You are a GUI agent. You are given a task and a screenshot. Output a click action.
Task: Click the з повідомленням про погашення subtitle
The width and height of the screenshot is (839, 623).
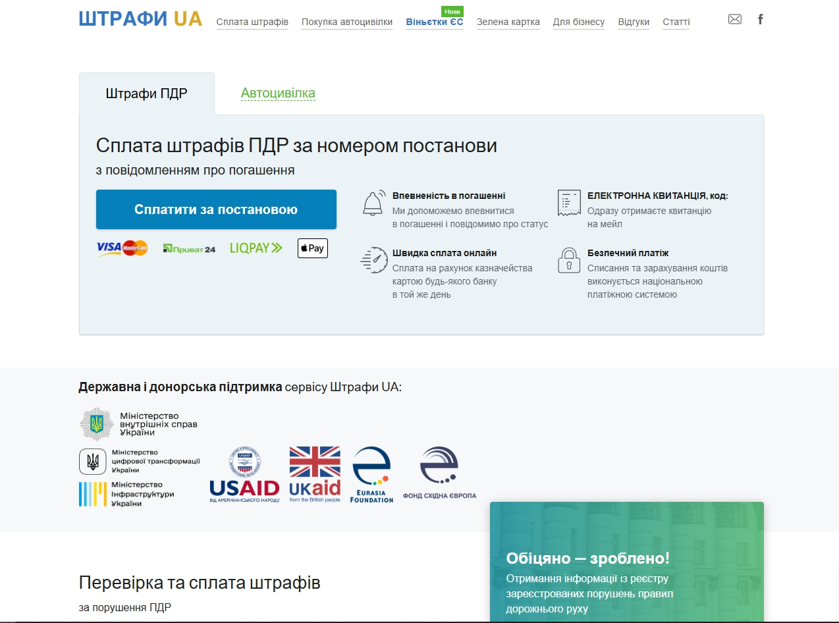195,171
